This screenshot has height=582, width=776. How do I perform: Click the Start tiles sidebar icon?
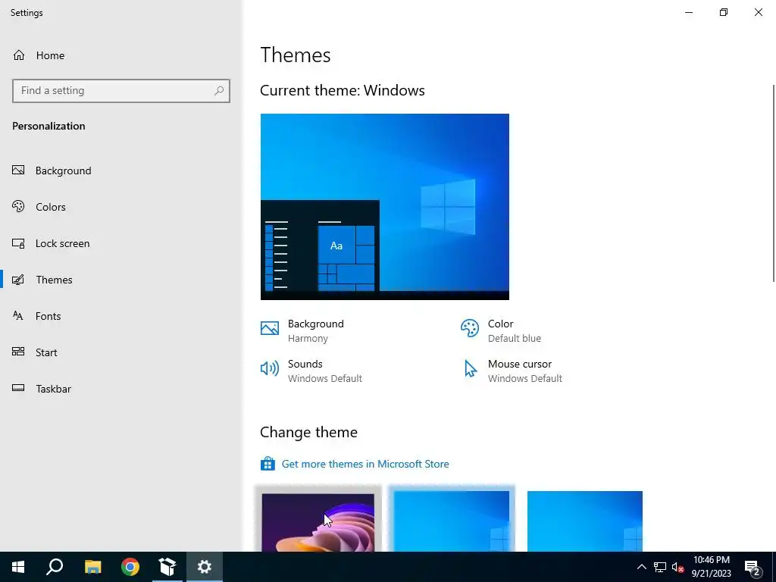18,352
